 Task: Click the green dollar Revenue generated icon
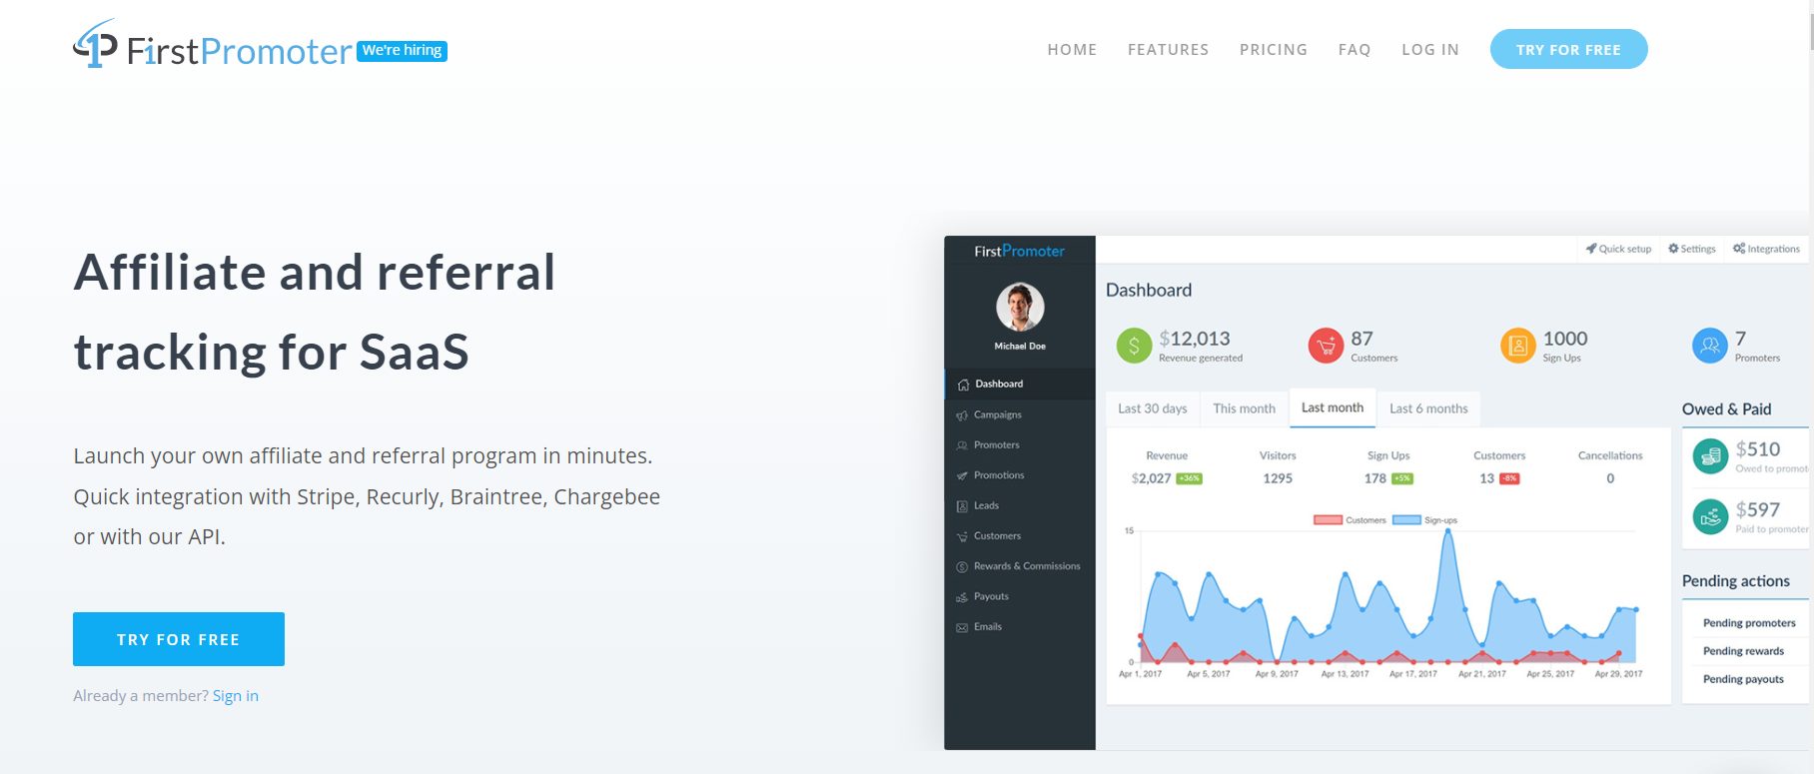point(1134,347)
